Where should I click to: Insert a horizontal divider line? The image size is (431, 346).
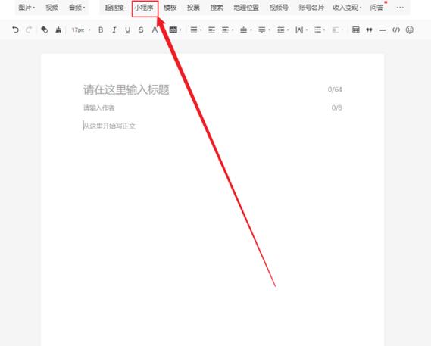[383, 30]
